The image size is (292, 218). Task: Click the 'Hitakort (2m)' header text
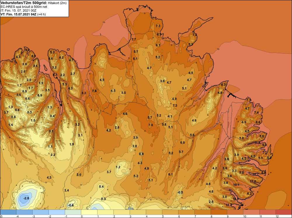click(57, 3)
